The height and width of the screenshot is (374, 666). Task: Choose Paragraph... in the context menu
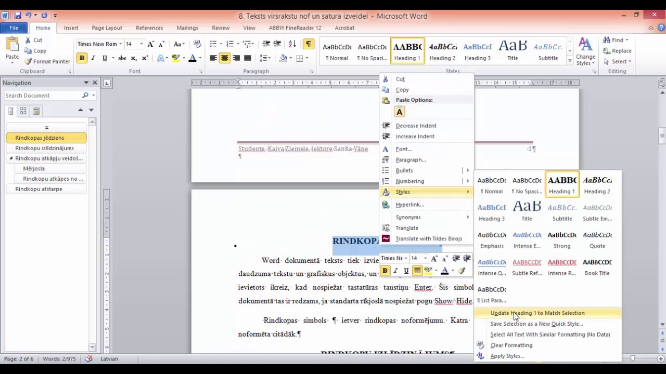tap(427, 160)
